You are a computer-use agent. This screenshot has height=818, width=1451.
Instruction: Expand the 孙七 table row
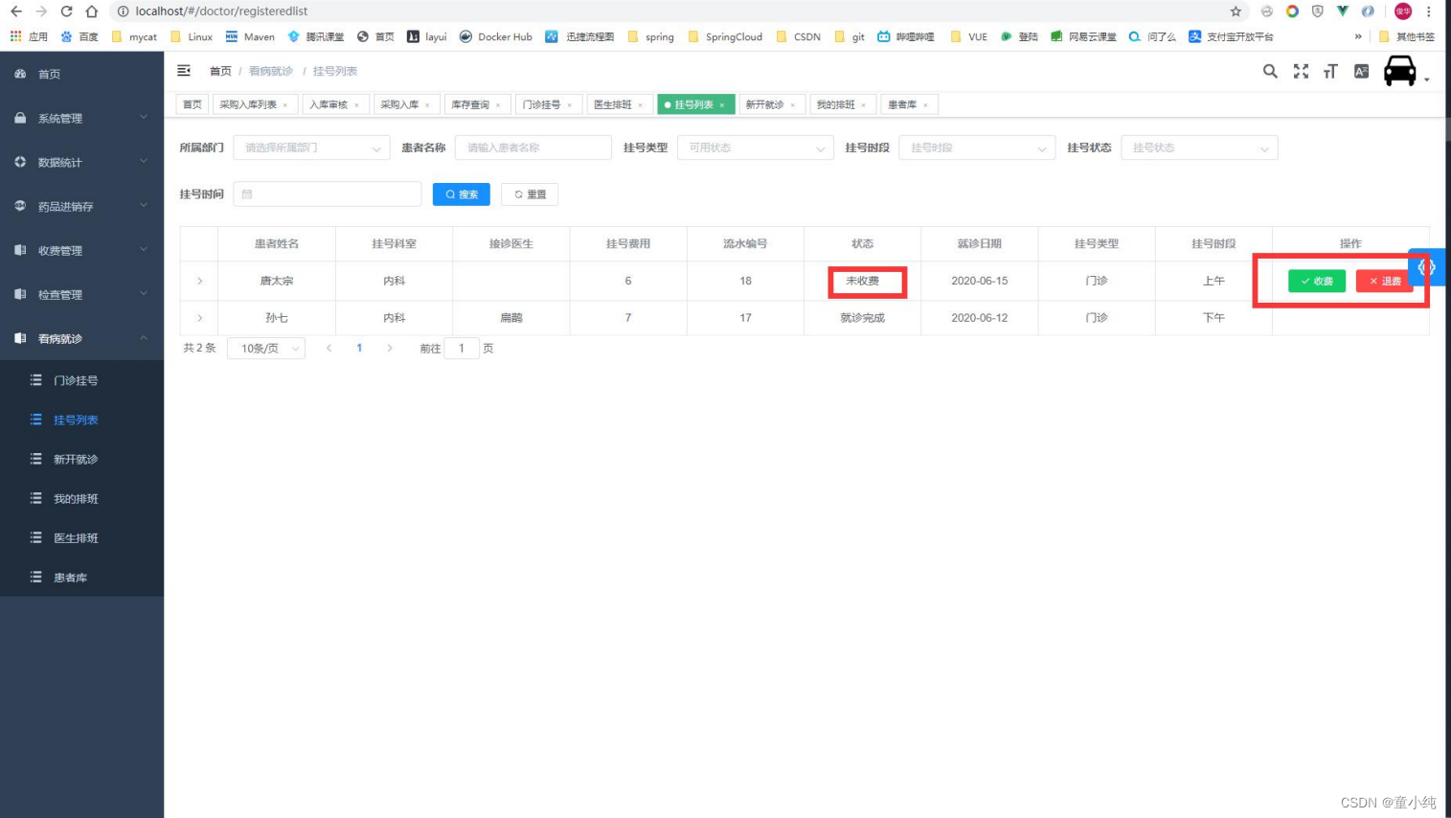(199, 317)
